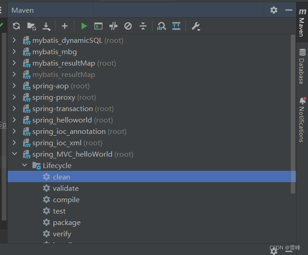308x255 pixels.
Task: Select spring_ioc_xml project label
Action: [x=57, y=143]
